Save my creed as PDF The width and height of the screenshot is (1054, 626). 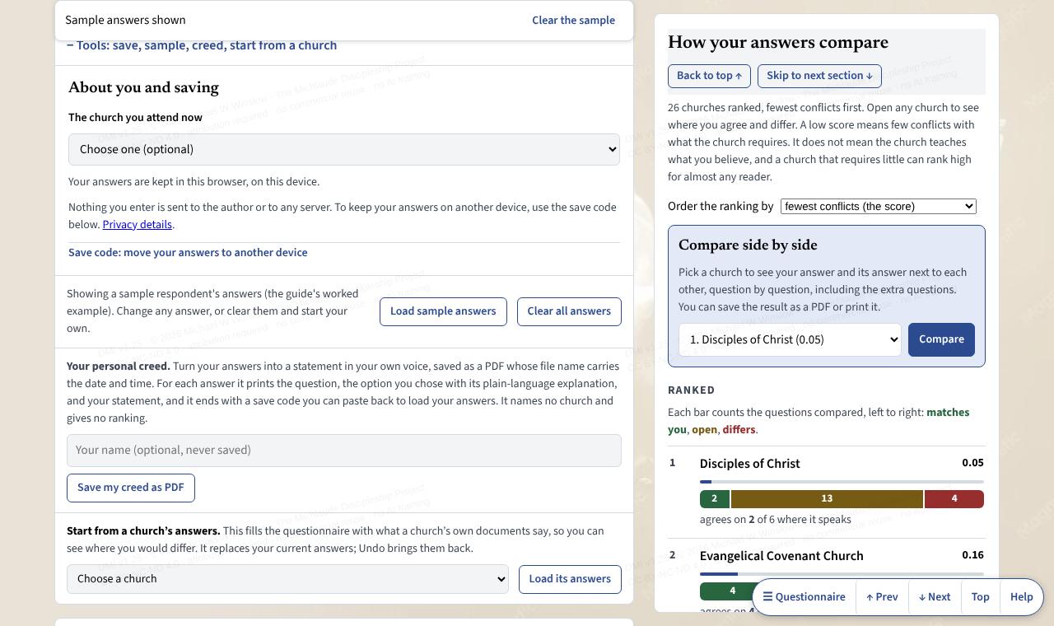tap(131, 488)
